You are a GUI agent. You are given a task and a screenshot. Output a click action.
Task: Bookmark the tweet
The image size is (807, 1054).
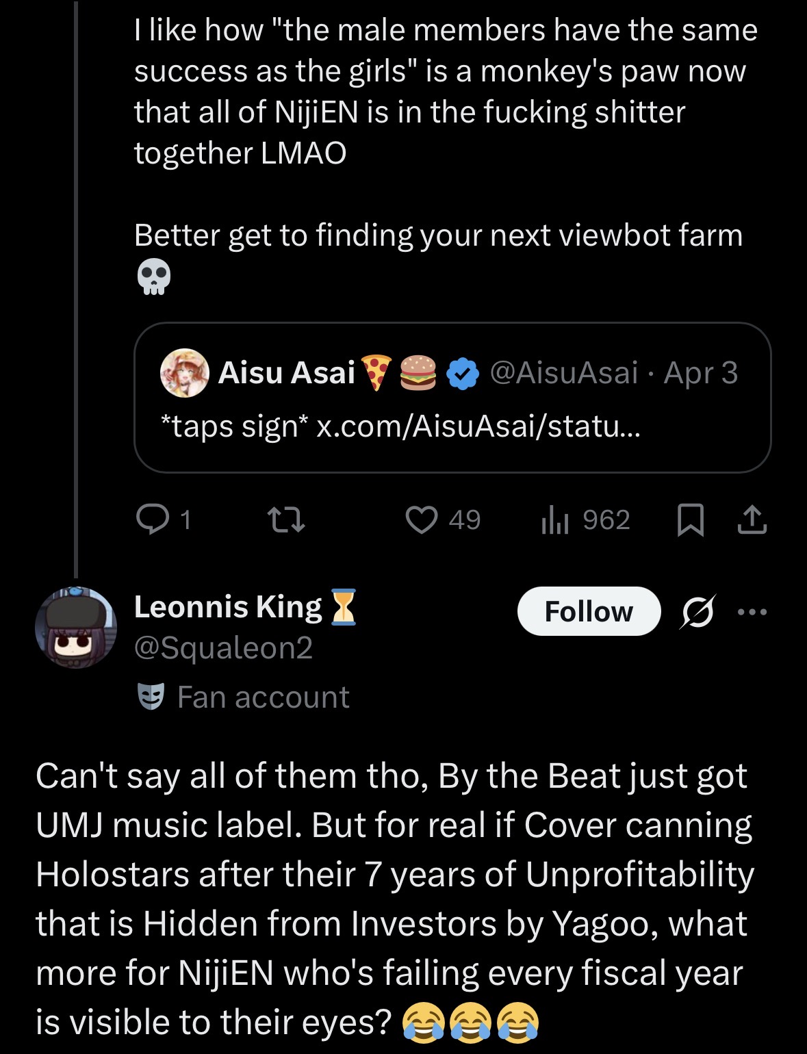tap(690, 519)
